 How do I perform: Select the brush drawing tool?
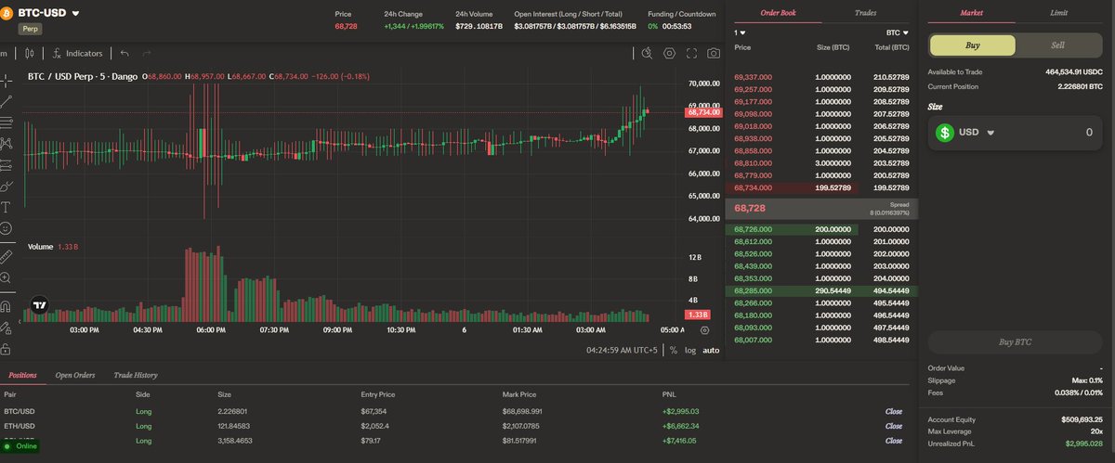coord(7,186)
